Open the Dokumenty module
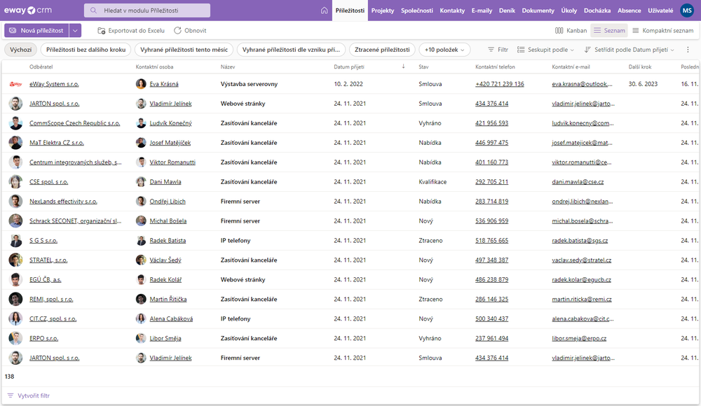 pos(538,10)
